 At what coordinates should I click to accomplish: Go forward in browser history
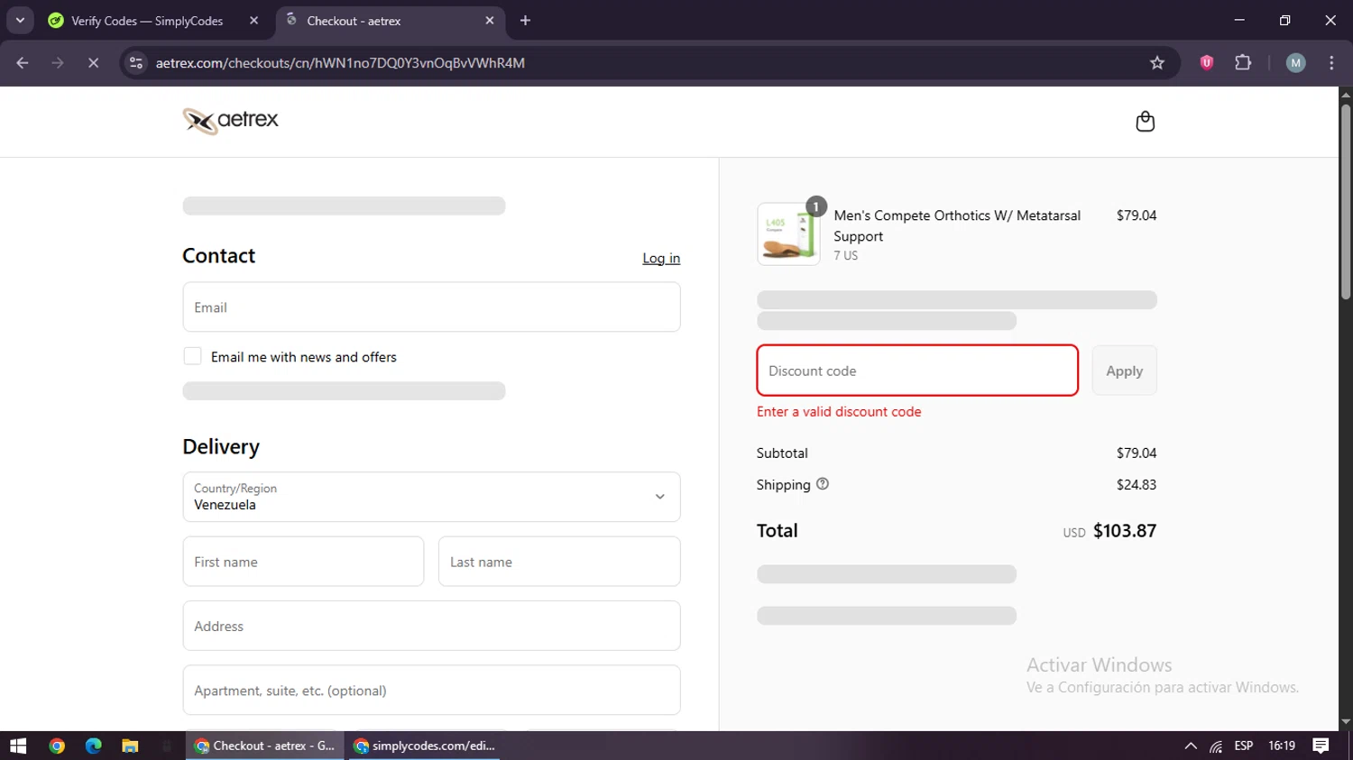coord(58,63)
